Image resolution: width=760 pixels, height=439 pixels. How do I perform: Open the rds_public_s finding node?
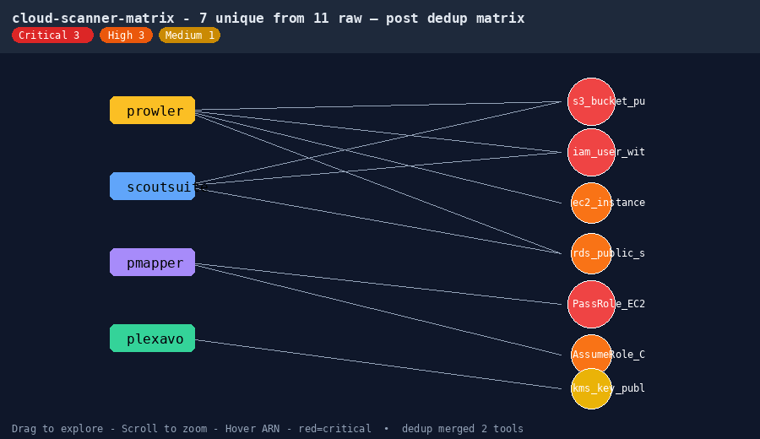click(591, 253)
